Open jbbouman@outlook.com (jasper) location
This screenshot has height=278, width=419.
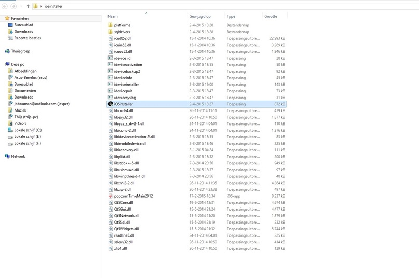(x=42, y=104)
